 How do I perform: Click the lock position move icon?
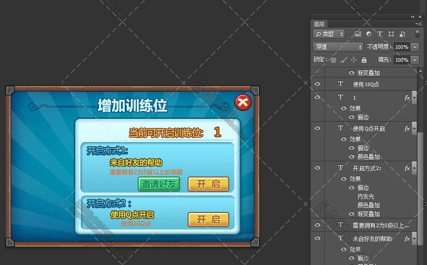tap(354, 60)
